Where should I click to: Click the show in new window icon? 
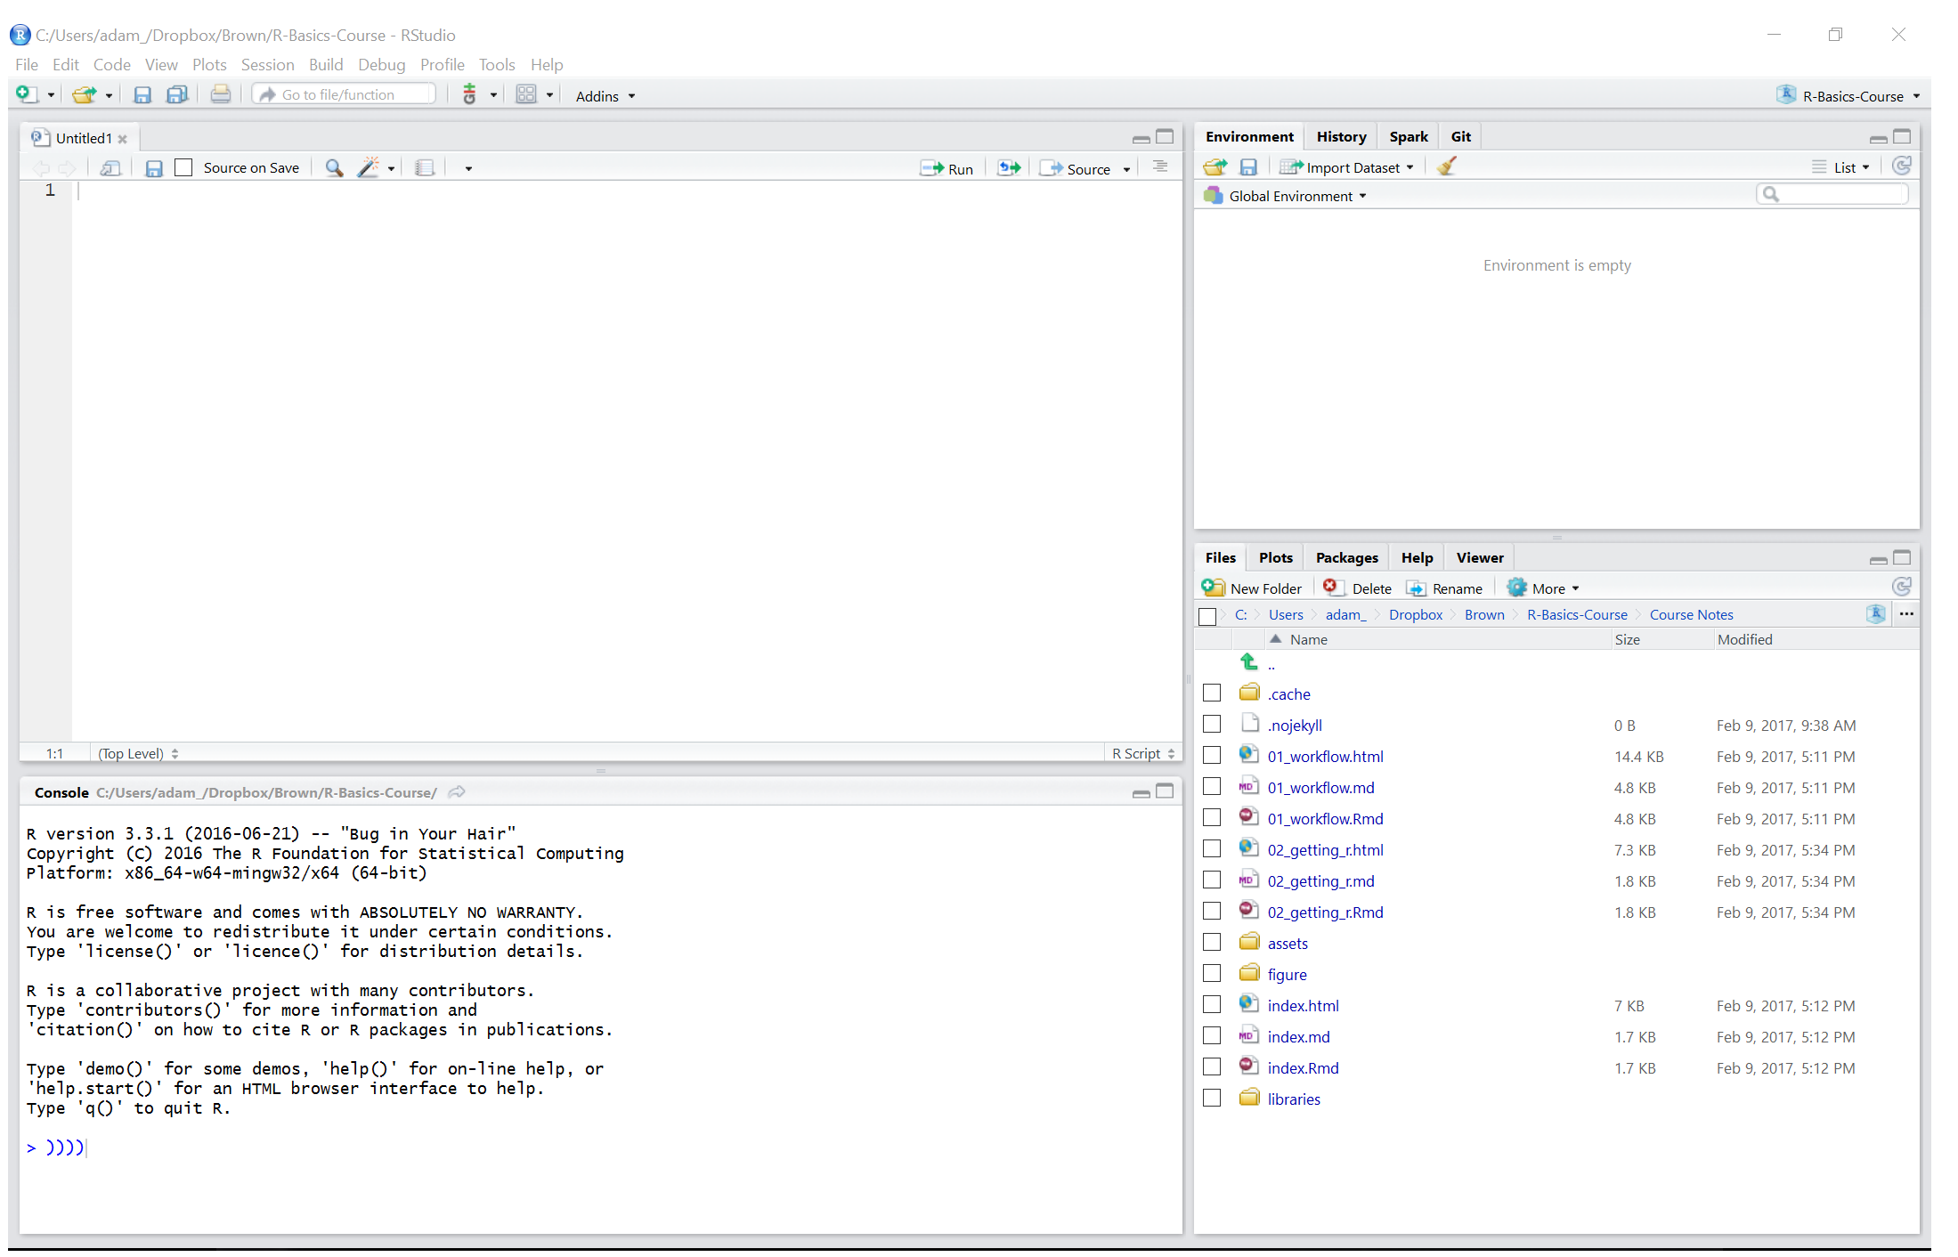110,168
